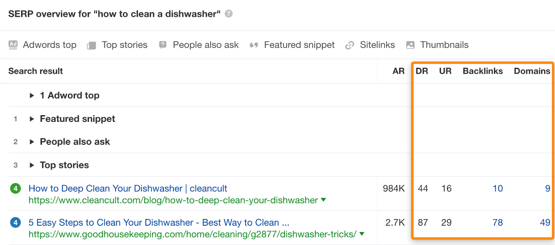Open the cleancult deep clean article link
The height and width of the screenshot is (245, 555).
click(127, 188)
